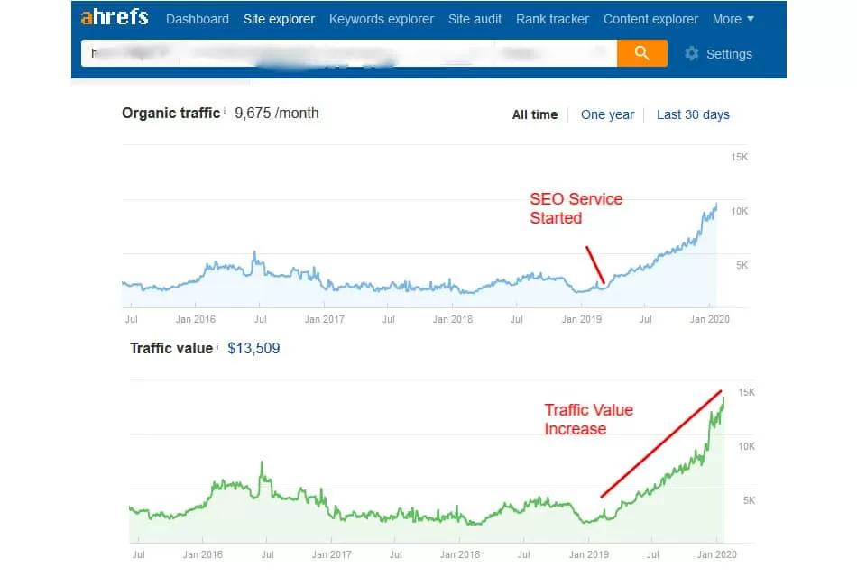
Task: Switch chart to Last 30 days
Action: pyautogui.click(x=693, y=114)
